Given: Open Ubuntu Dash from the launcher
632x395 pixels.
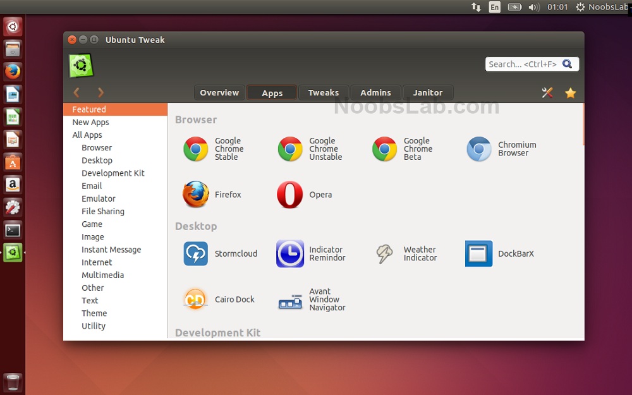Looking at the screenshot, I should (x=13, y=27).
